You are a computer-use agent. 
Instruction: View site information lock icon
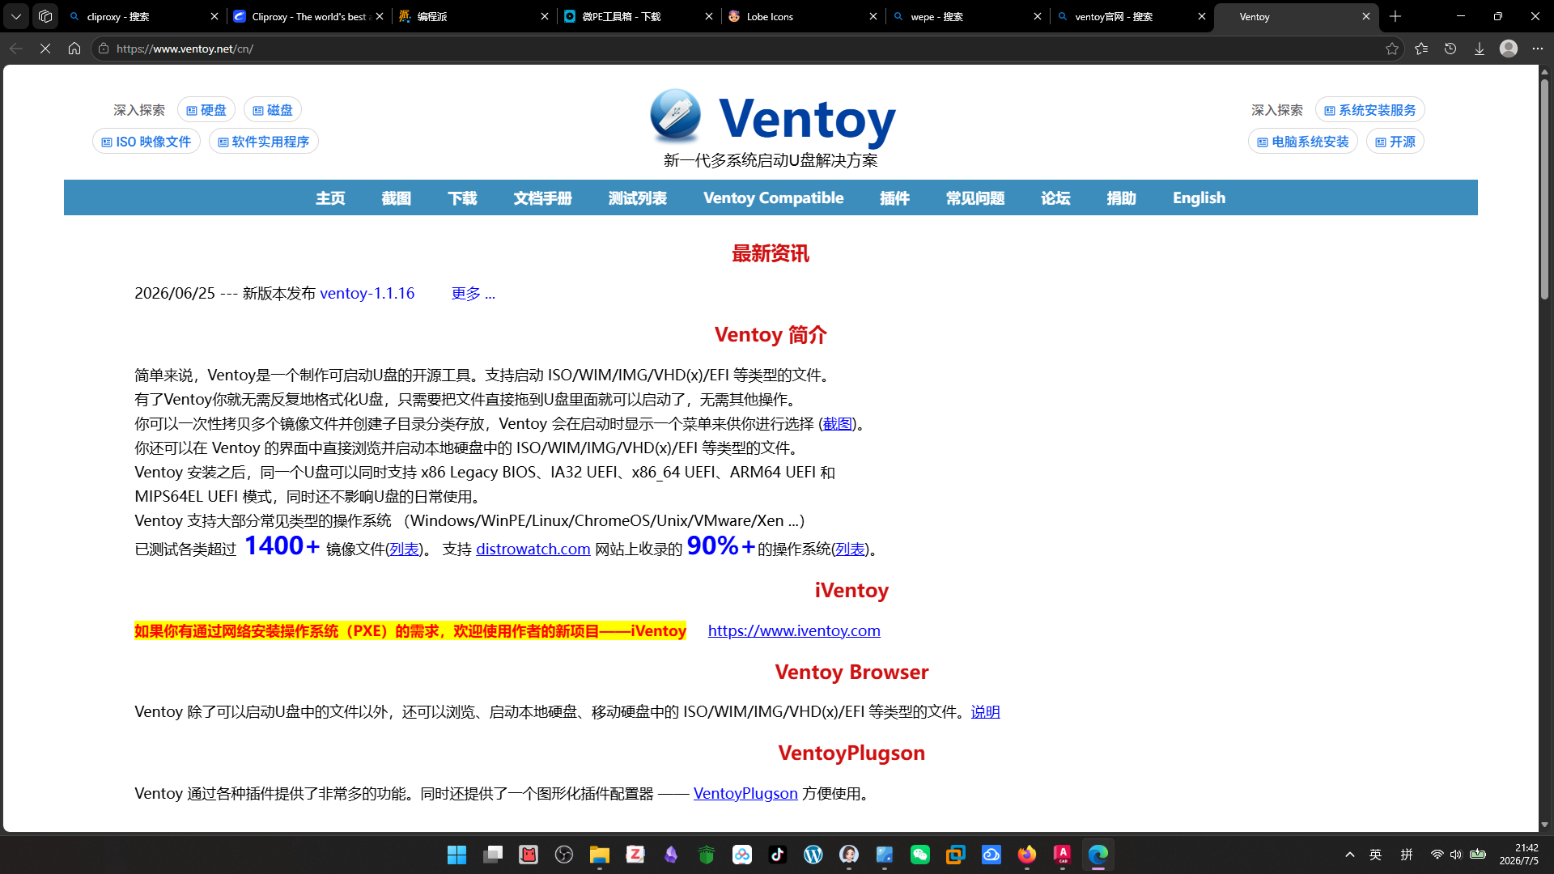[104, 49]
